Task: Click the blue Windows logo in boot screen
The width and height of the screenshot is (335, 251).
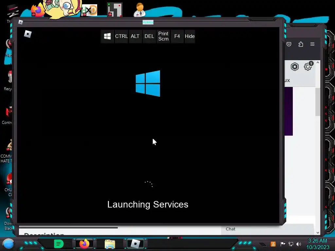Action: coord(148,83)
